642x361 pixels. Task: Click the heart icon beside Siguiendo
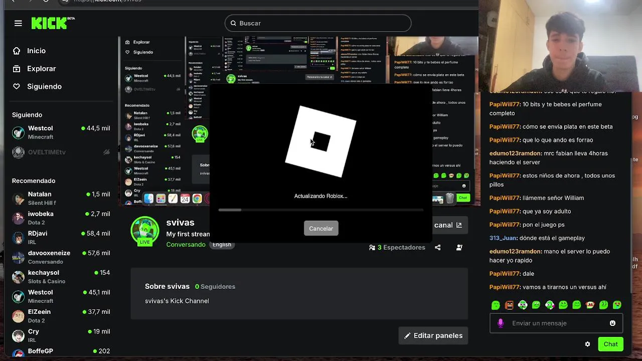click(x=17, y=86)
